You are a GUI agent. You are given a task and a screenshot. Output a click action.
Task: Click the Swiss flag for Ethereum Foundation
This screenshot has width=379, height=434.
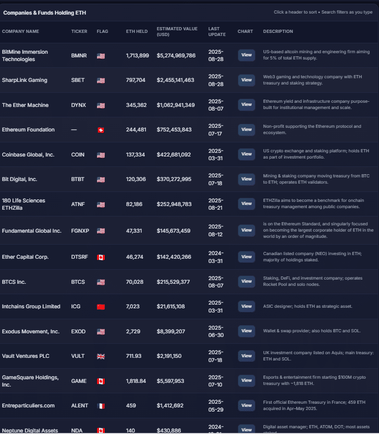(101, 130)
